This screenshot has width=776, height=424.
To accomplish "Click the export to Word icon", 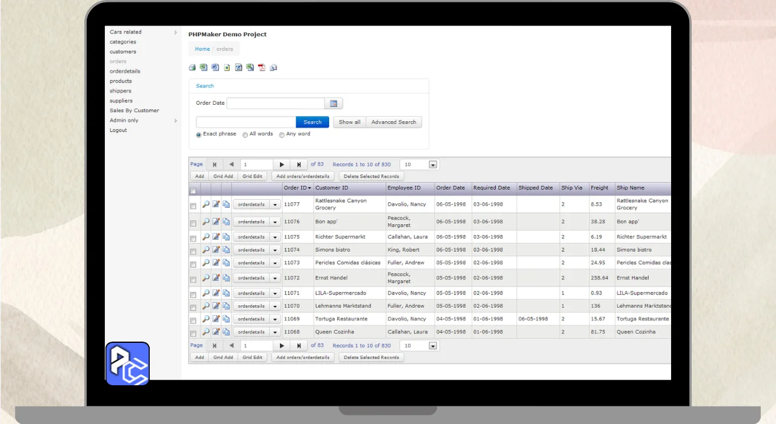I will point(215,67).
